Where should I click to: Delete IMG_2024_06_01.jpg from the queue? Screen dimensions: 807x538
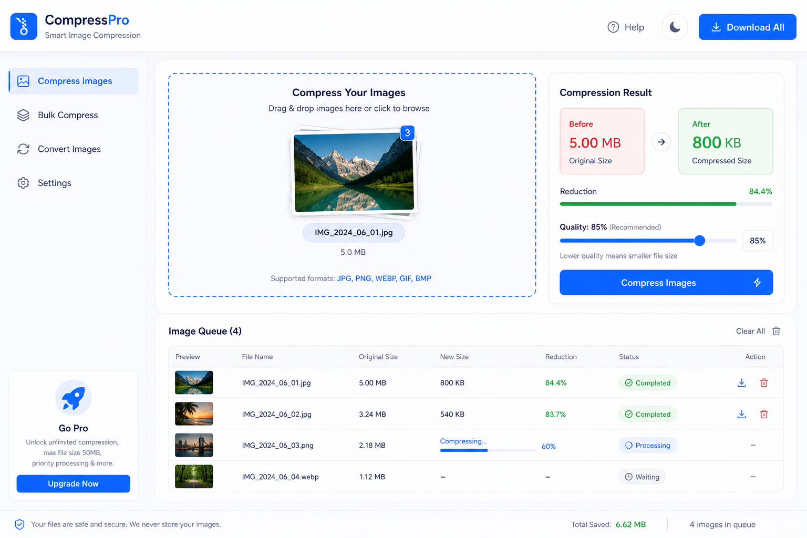[x=764, y=382]
